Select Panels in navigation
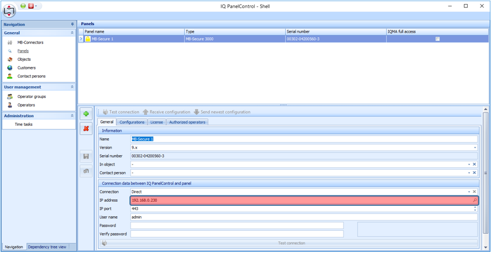 pyautogui.click(x=23, y=51)
